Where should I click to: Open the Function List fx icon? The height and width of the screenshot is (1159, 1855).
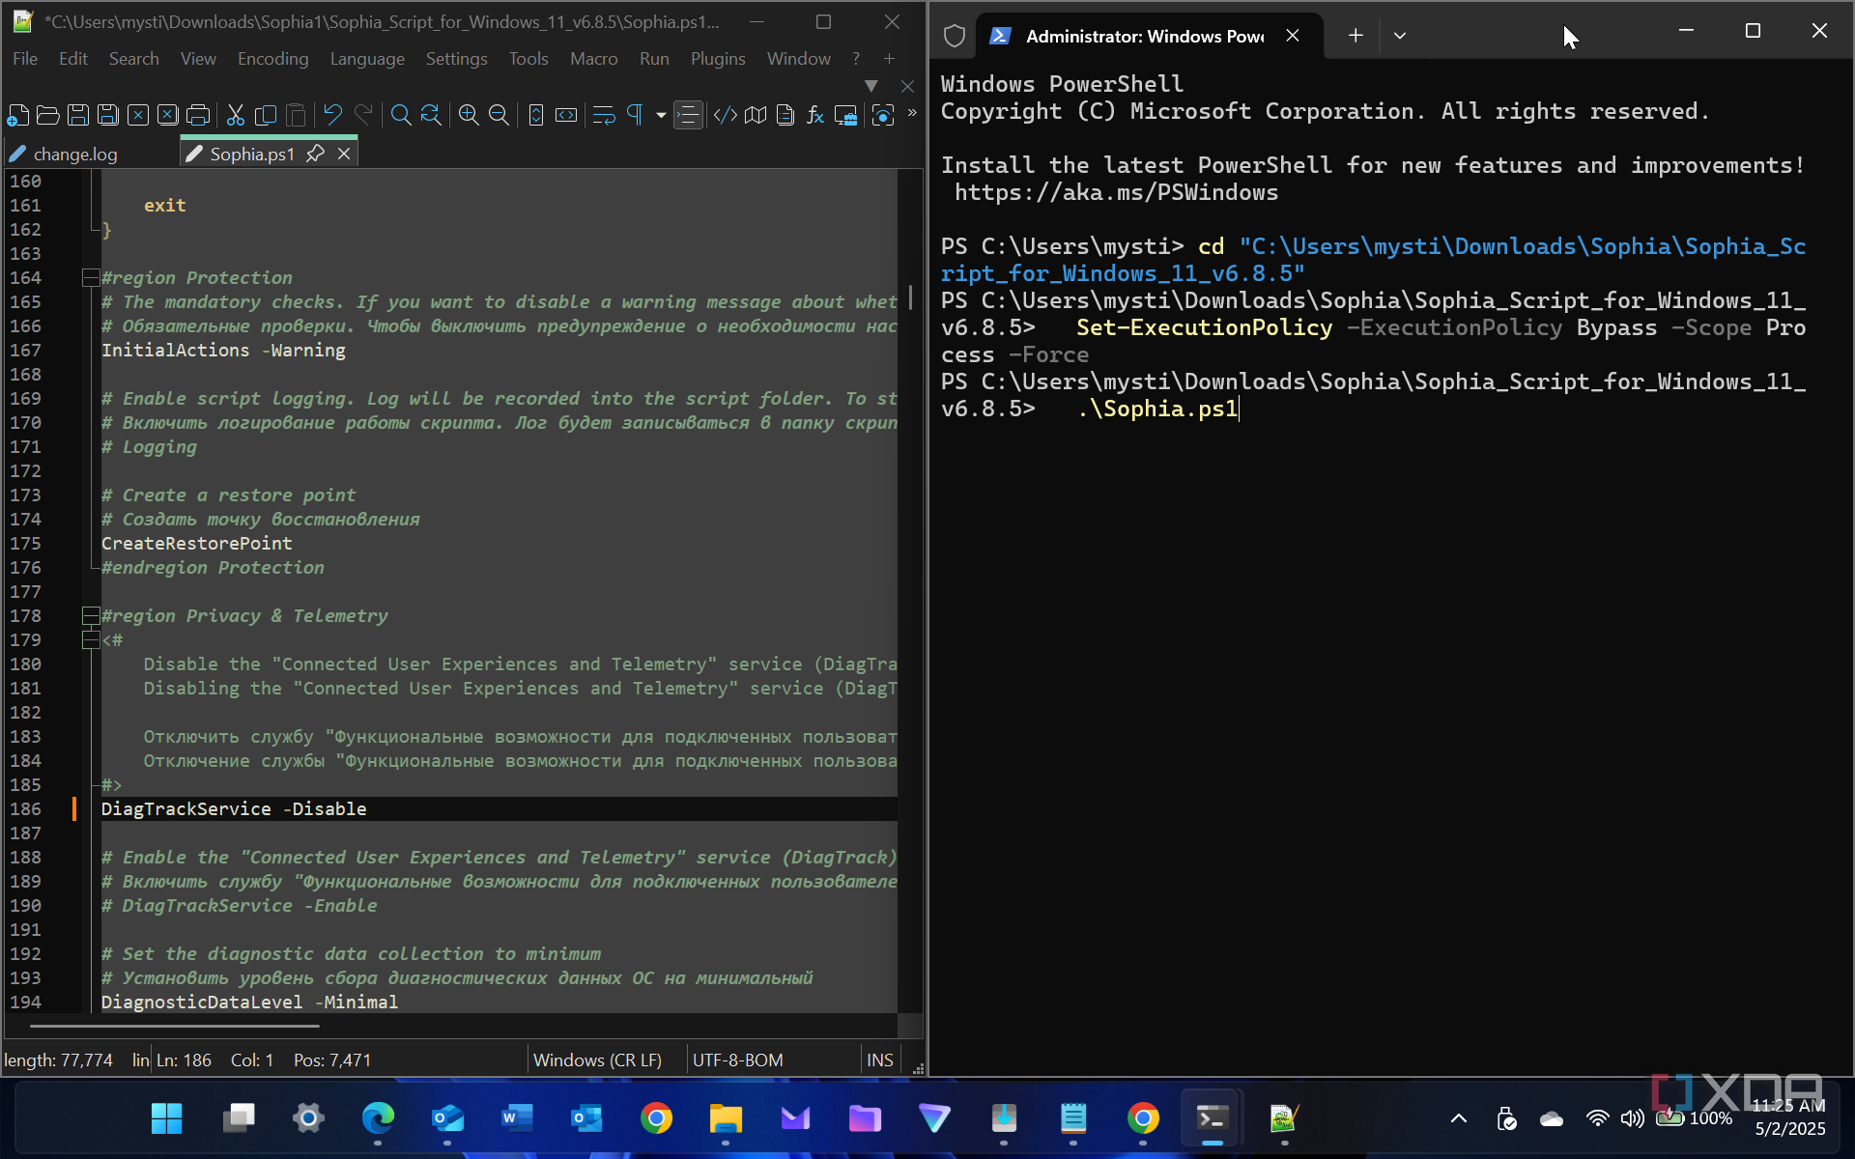[x=815, y=116]
